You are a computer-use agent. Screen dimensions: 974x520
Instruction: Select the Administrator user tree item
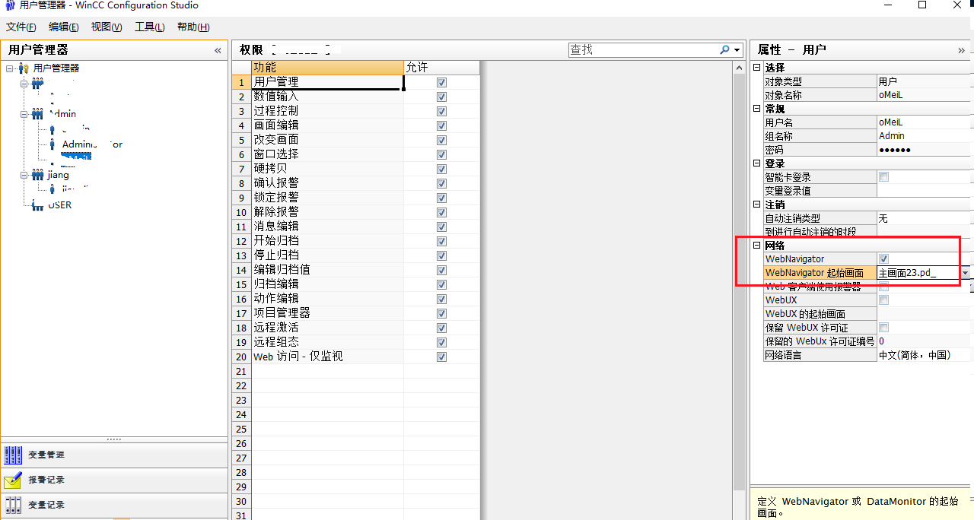pos(92,144)
